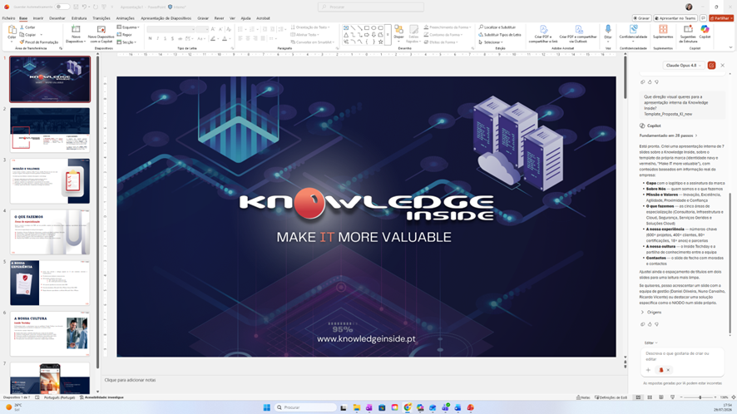Expand the Origens section
737x414 pixels.
pyautogui.click(x=651, y=312)
